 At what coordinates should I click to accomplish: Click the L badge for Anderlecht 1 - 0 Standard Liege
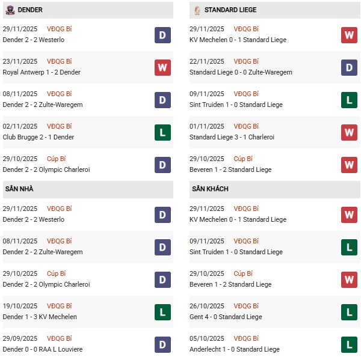[349, 344]
